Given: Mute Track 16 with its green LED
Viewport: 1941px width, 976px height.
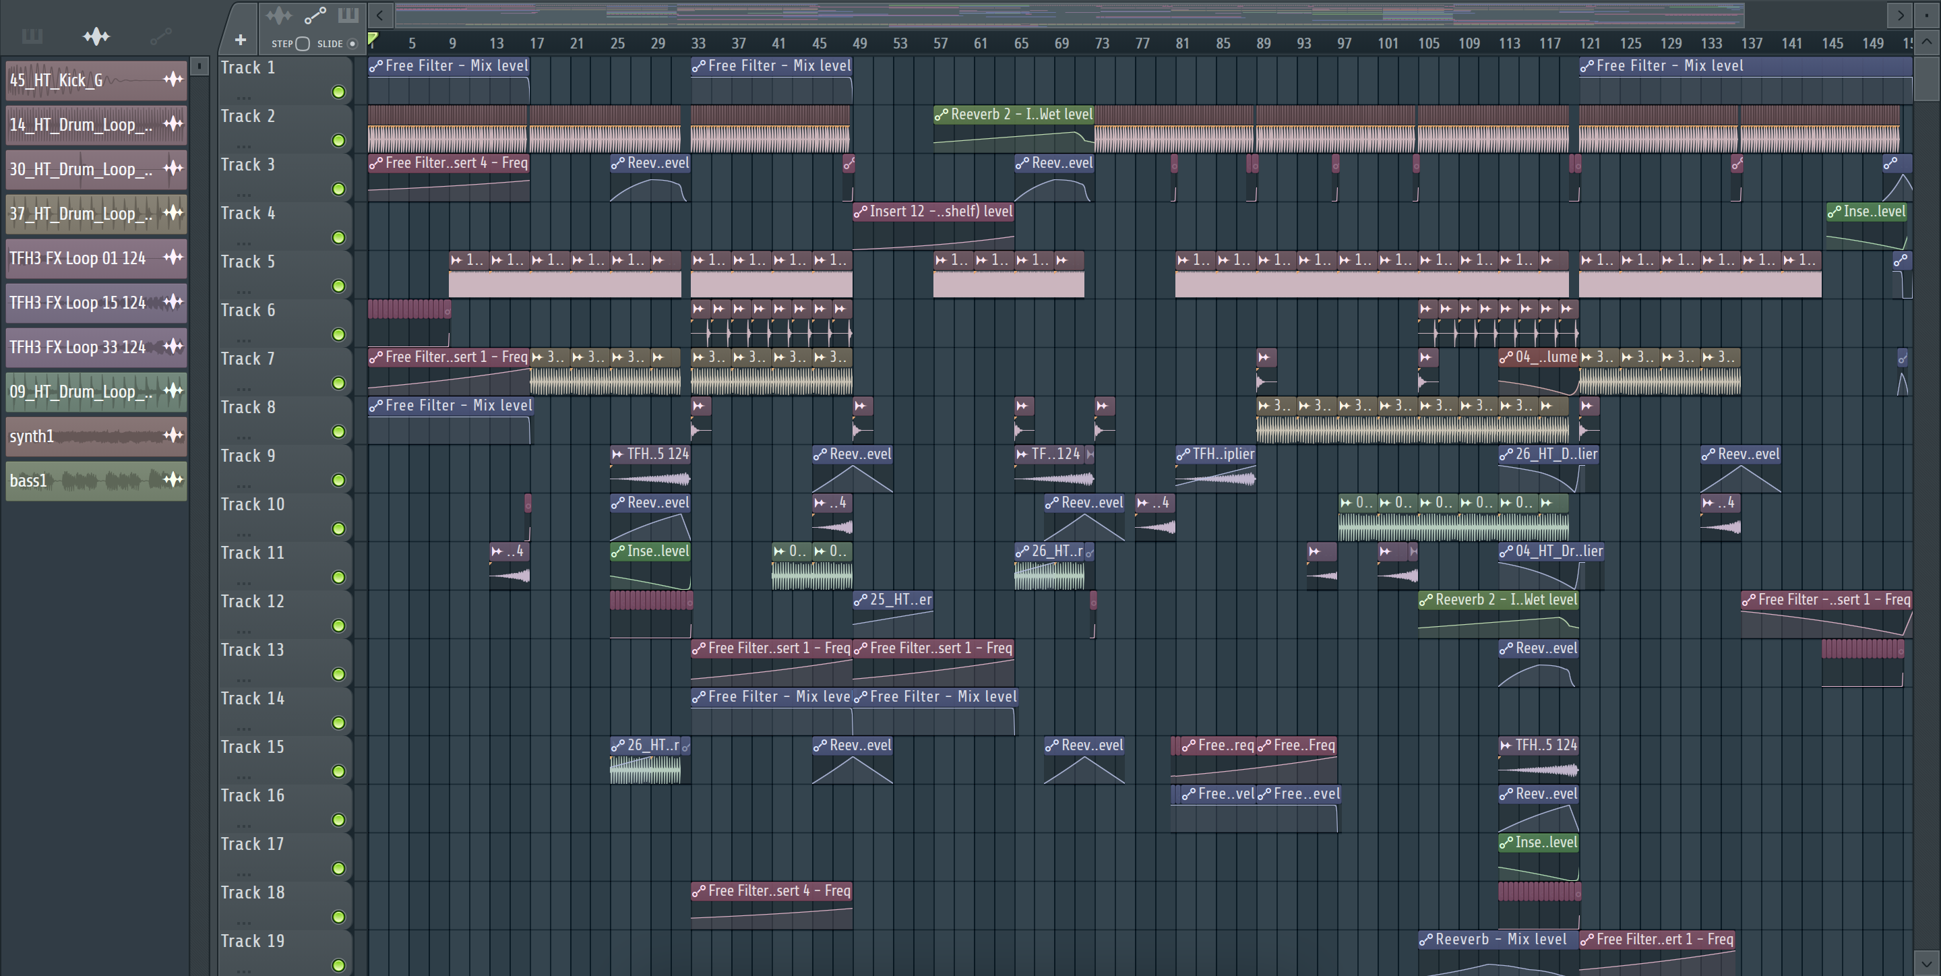Looking at the screenshot, I should click(x=339, y=819).
